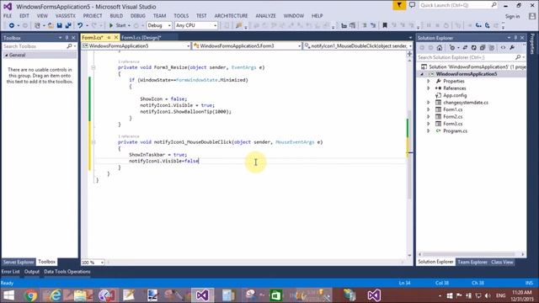Open the Any CPU platform dropdown
This screenshot has height=303, width=539.
tap(196, 25)
